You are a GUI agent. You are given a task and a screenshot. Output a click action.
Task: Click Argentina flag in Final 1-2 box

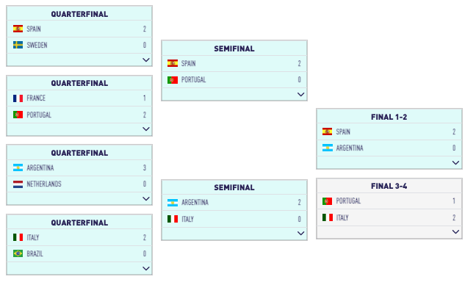(328, 148)
